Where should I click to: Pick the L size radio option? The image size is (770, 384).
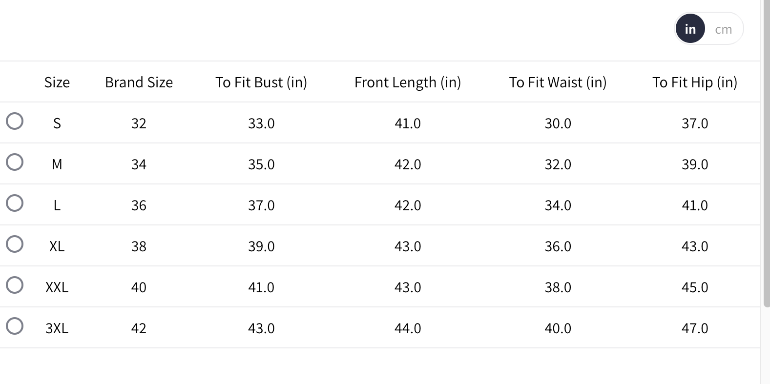point(15,203)
